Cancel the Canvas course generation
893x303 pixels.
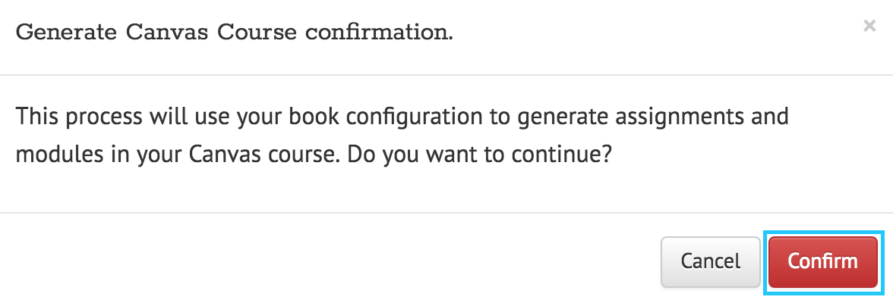(710, 262)
